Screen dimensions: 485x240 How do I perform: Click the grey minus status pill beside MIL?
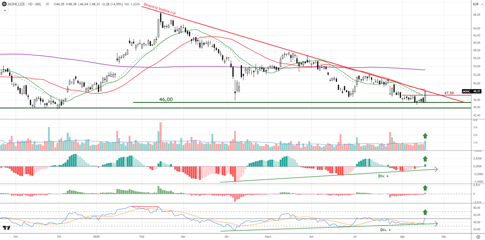click(48, 4)
